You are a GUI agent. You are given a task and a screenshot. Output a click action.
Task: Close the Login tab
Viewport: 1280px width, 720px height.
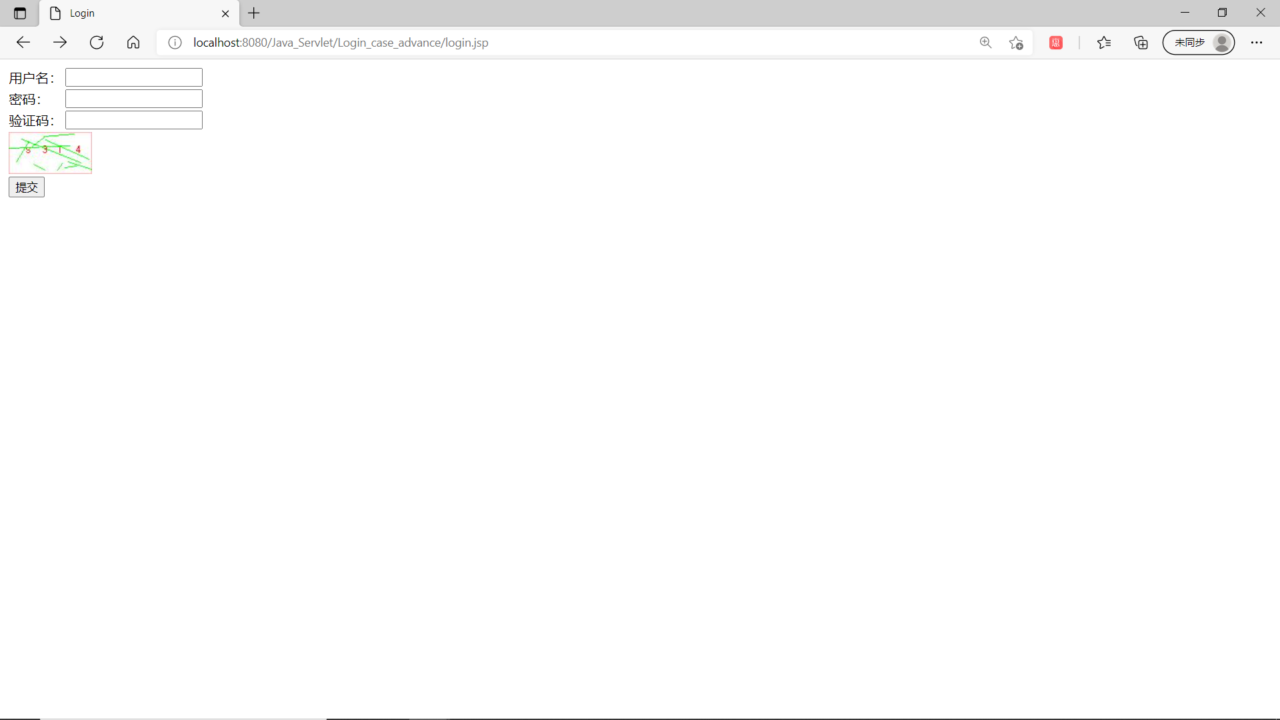(225, 13)
